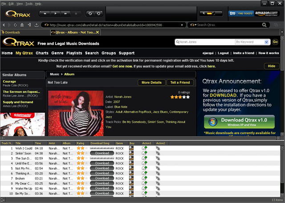Viewport: 285px width, 203px height.
Task: Click the login door icon in toolbar
Action: 29,25
